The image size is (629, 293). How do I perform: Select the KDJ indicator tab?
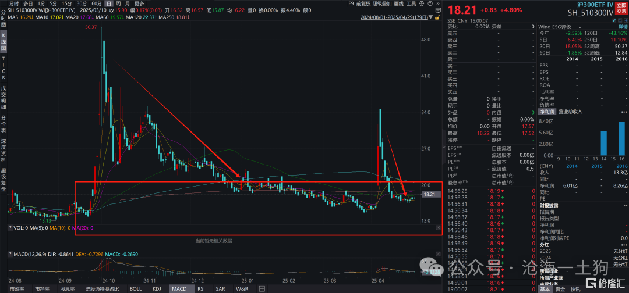point(157,288)
